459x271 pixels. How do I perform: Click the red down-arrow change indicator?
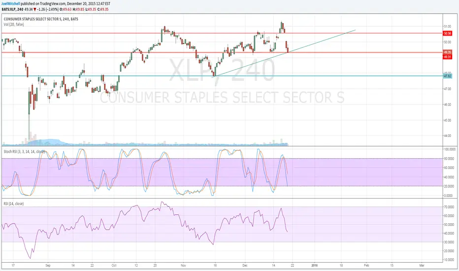click(35, 9)
